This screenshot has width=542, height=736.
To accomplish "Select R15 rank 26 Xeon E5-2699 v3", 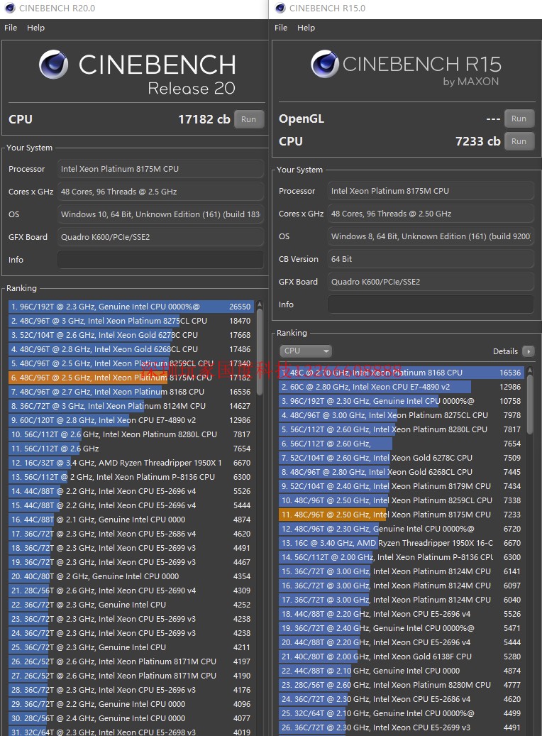I will (x=402, y=727).
